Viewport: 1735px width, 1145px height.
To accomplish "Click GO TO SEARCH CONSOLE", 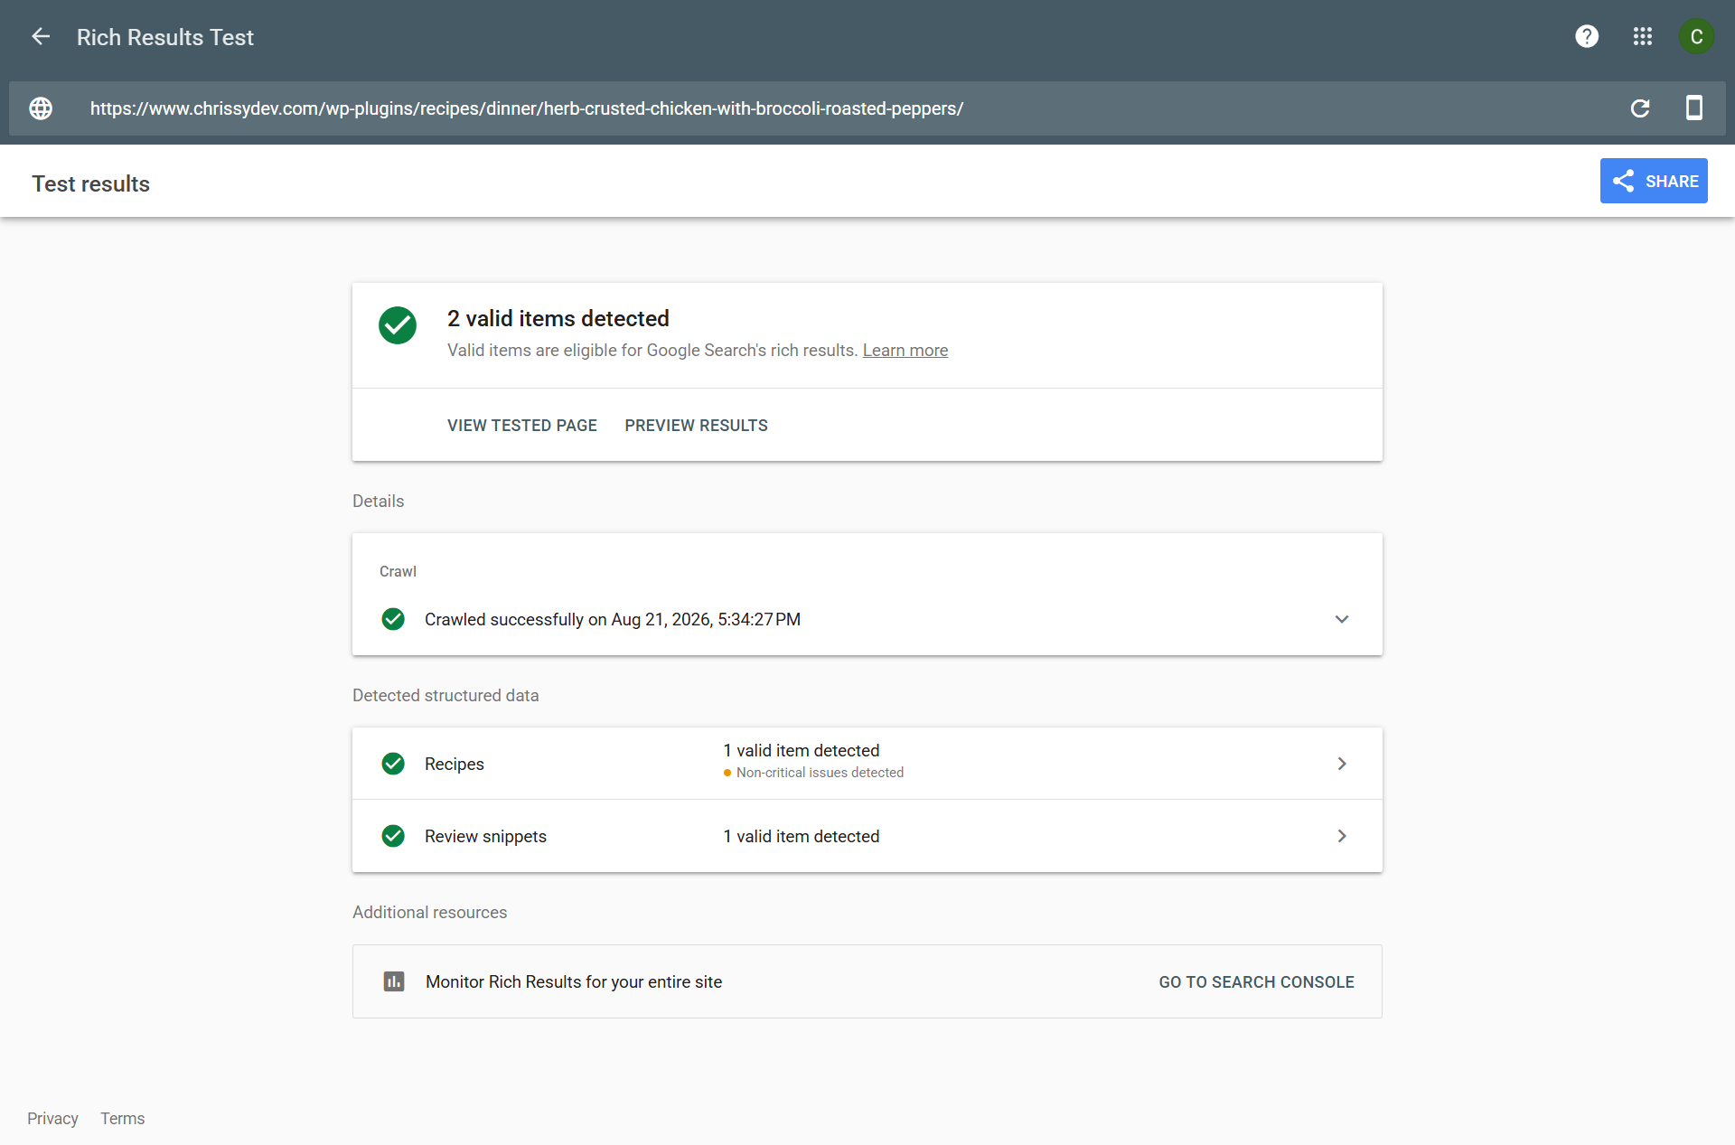I will click(x=1256, y=982).
